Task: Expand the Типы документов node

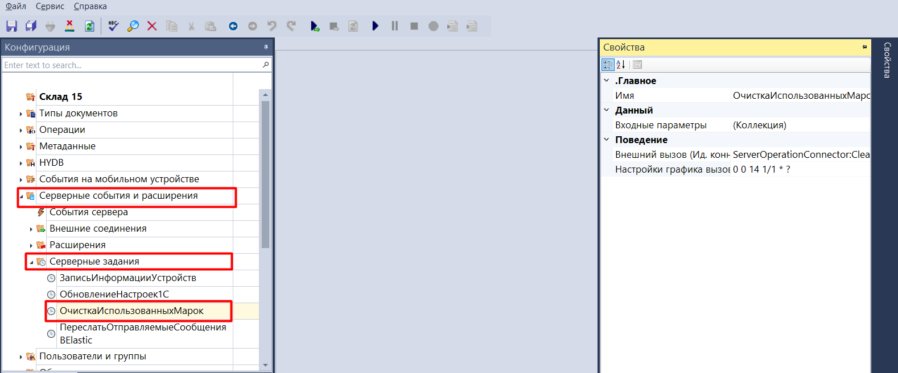Action: point(21,114)
